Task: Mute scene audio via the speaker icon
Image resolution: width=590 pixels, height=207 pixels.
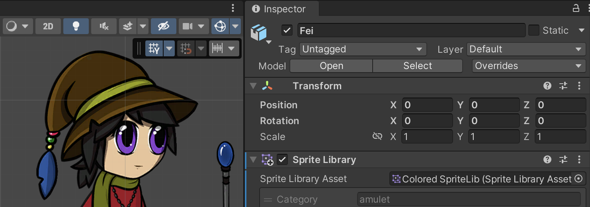Action: (104, 27)
